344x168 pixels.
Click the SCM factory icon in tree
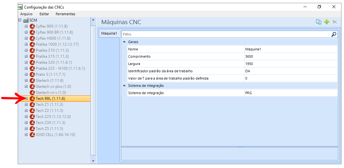(26, 20)
